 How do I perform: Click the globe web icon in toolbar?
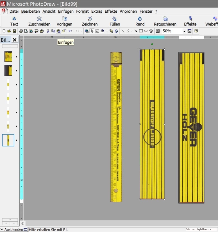(x=87, y=31)
